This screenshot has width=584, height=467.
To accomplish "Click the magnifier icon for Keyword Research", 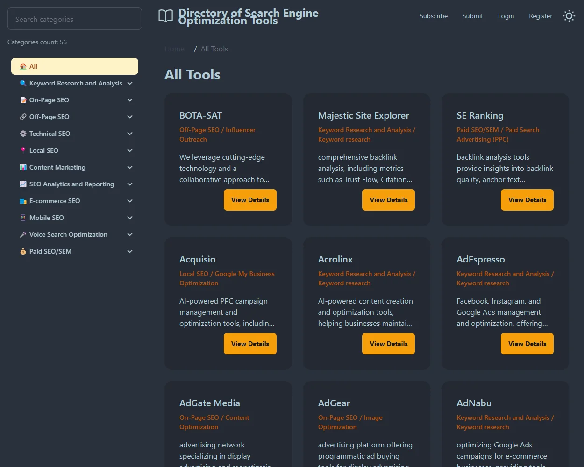I will [23, 83].
